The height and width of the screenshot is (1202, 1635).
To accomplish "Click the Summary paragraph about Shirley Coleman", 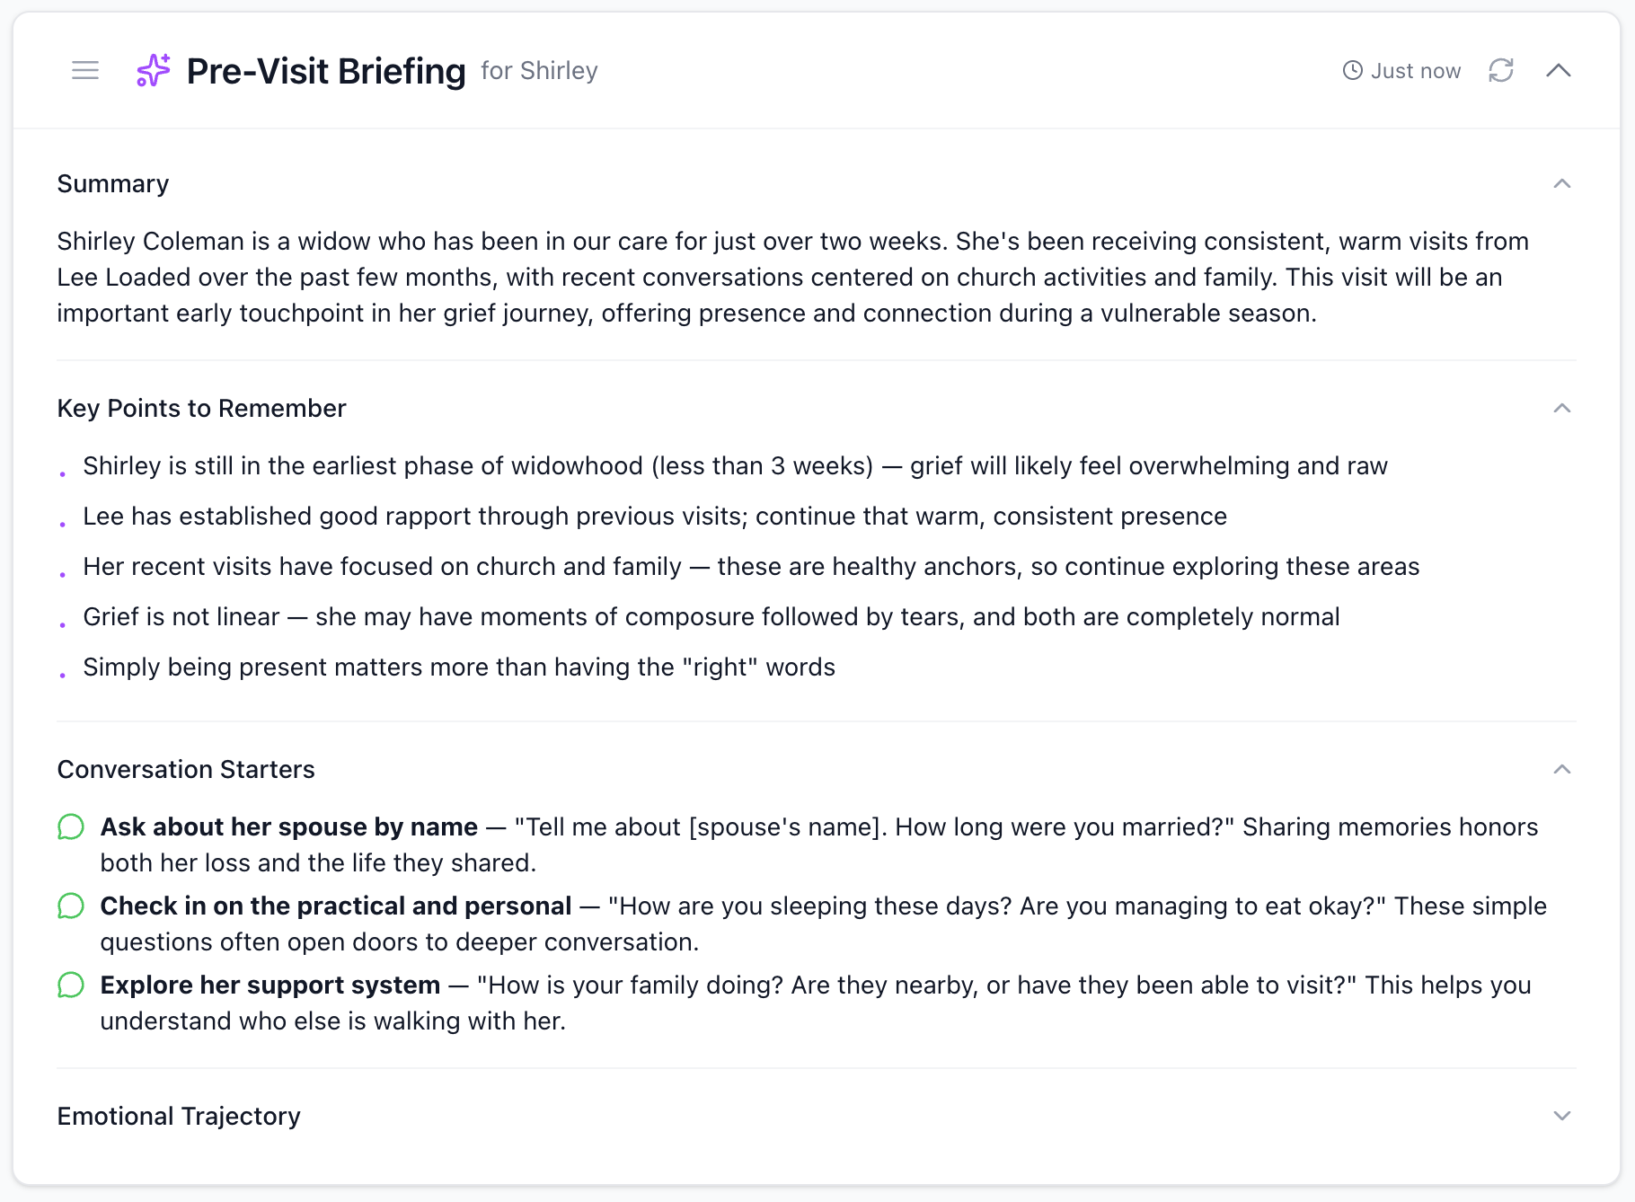I will (x=791, y=277).
